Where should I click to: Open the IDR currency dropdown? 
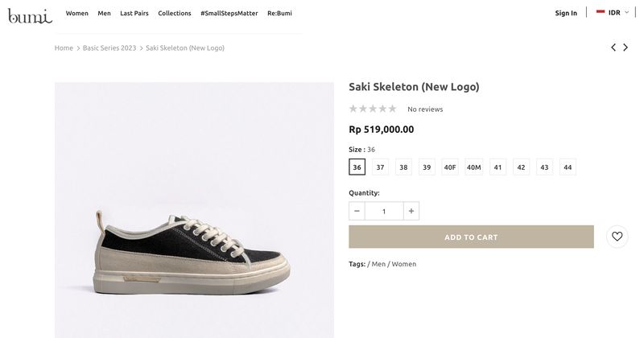618,12
